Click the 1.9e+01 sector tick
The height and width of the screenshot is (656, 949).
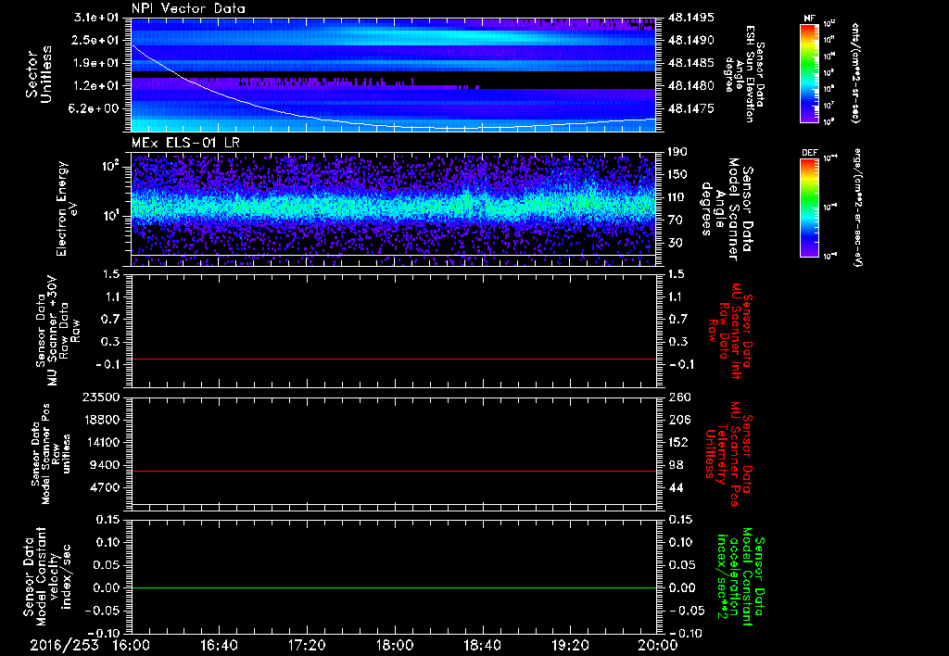point(98,63)
